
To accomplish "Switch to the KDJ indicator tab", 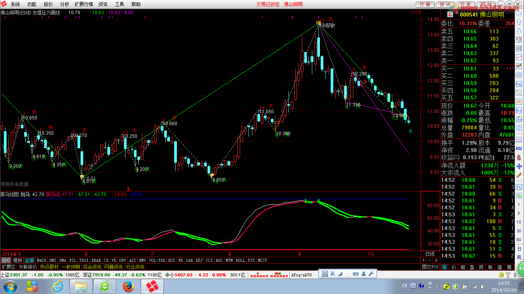I will click(199, 260).
